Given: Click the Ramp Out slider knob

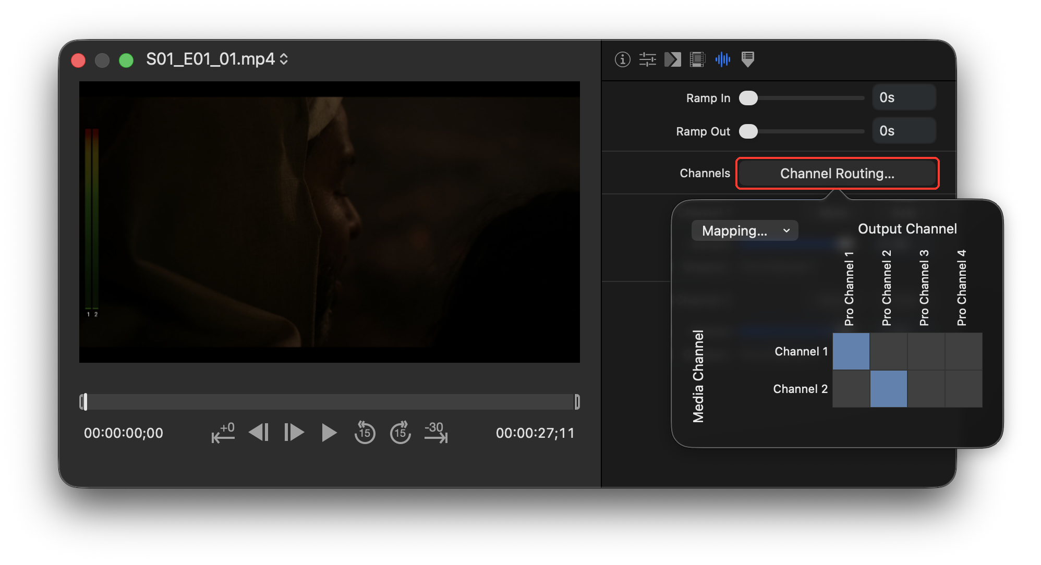Looking at the screenshot, I should [x=748, y=131].
